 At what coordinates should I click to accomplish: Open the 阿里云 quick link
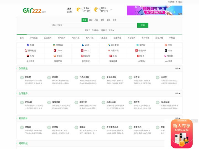(87, 30)
